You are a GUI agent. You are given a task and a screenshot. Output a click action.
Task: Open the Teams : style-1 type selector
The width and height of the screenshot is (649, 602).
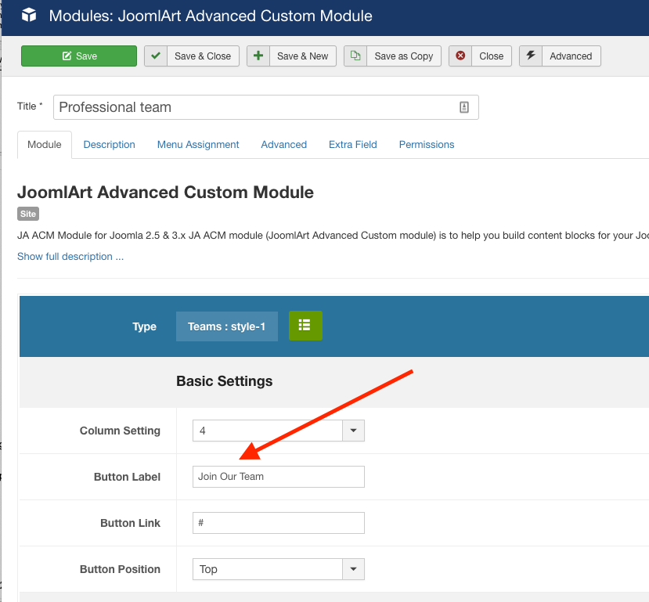click(x=226, y=326)
